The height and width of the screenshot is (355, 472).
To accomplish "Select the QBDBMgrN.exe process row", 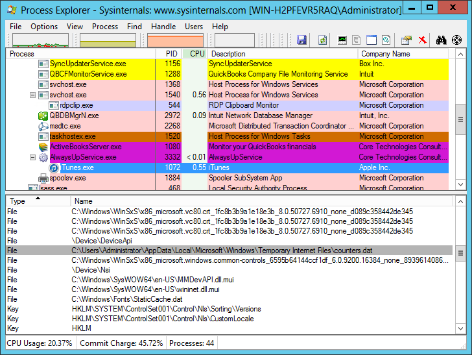I will point(228,116).
